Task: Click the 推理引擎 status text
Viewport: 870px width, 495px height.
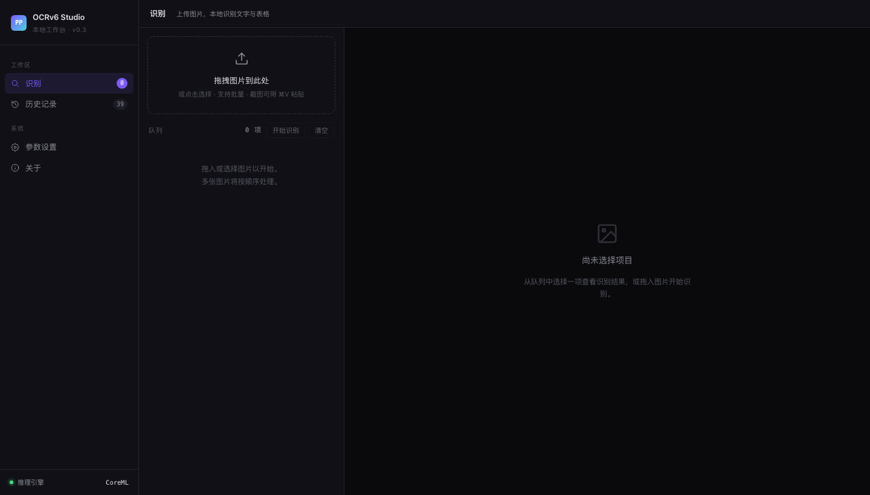Action: 31,482
